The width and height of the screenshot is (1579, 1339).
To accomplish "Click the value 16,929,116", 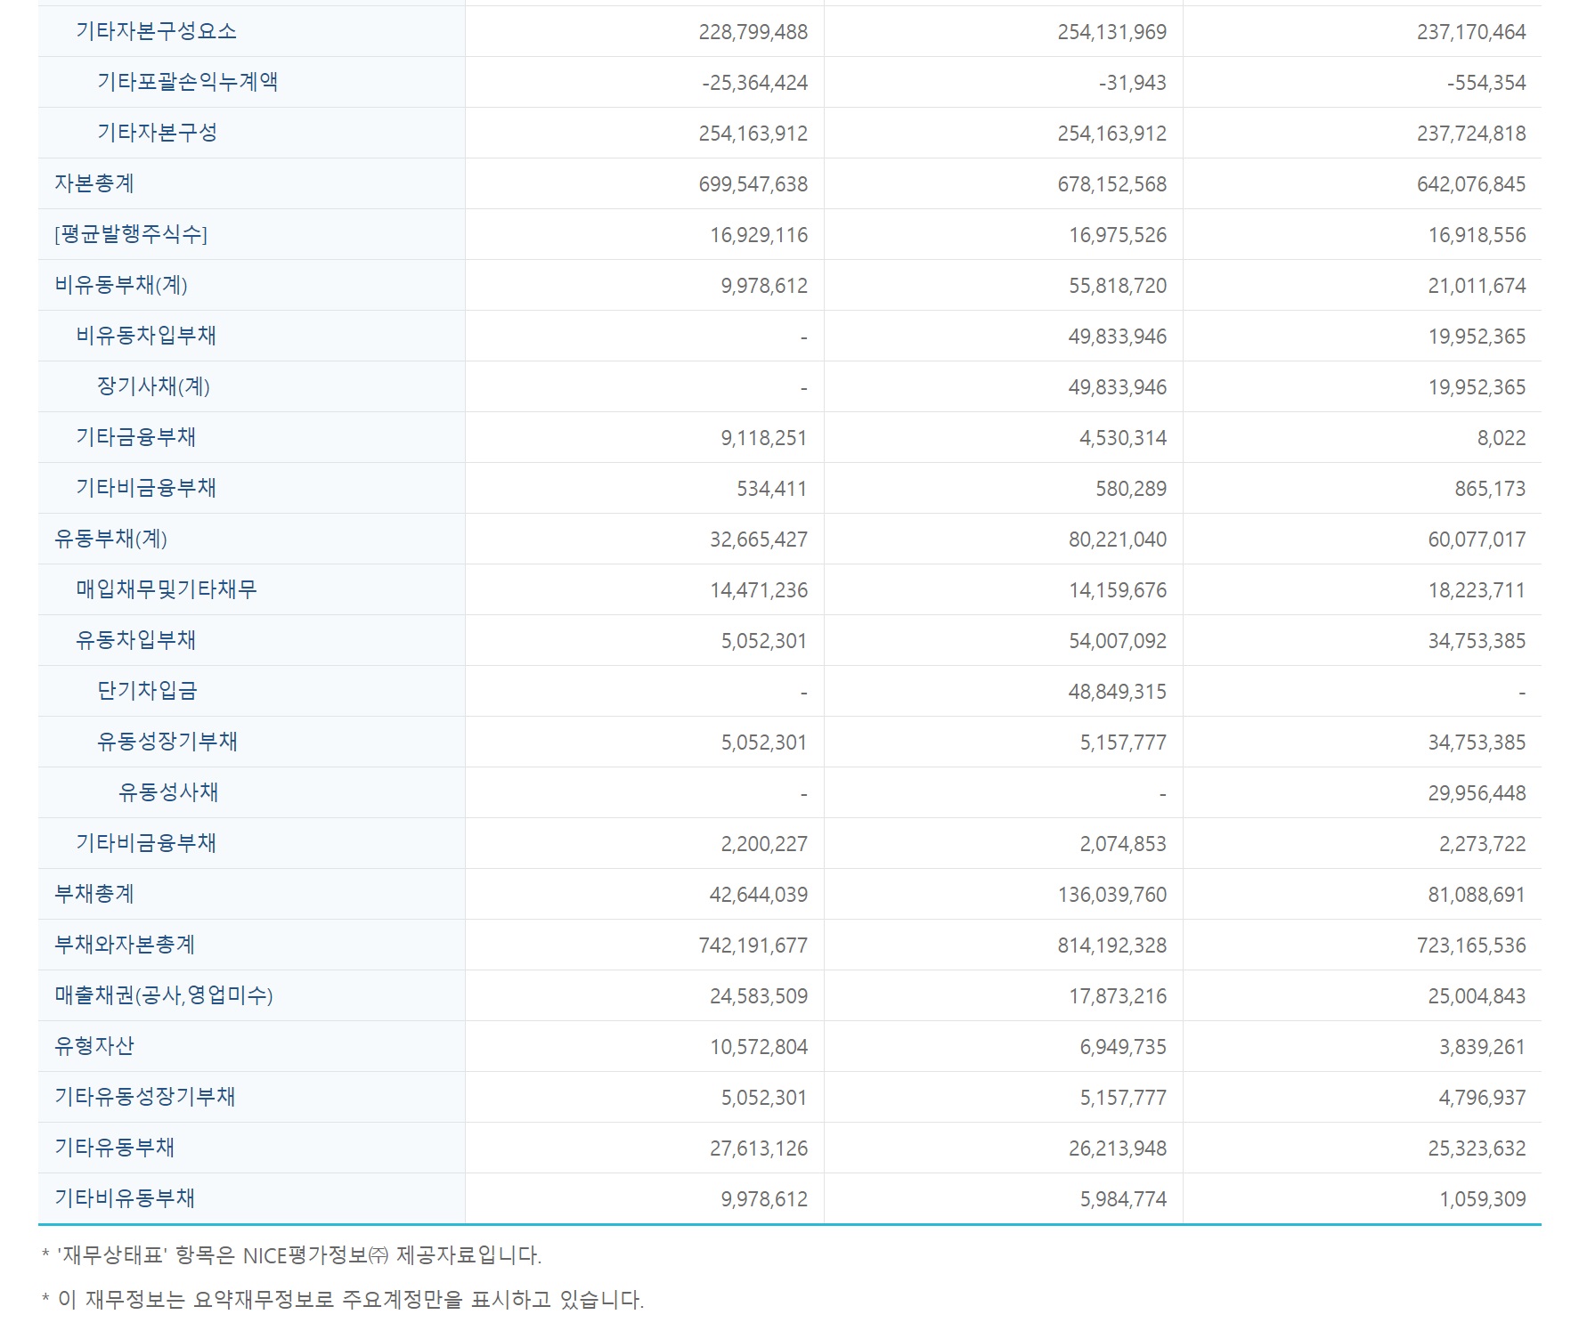I will pos(759,235).
